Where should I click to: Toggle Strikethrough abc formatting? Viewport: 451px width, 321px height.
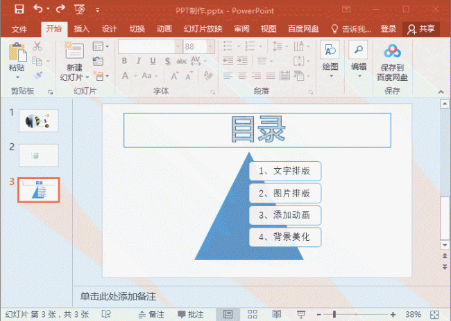click(182, 61)
